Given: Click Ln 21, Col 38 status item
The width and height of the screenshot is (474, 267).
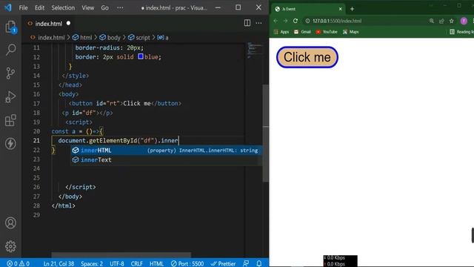Looking at the screenshot, I should 59,263.
